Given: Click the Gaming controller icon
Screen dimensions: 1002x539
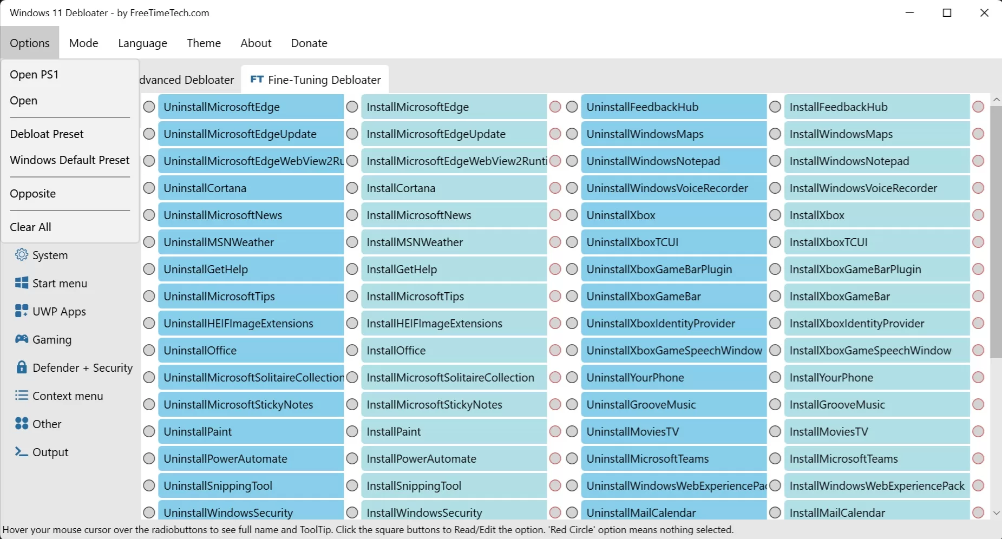Looking at the screenshot, I should click(x=22, y=339).
